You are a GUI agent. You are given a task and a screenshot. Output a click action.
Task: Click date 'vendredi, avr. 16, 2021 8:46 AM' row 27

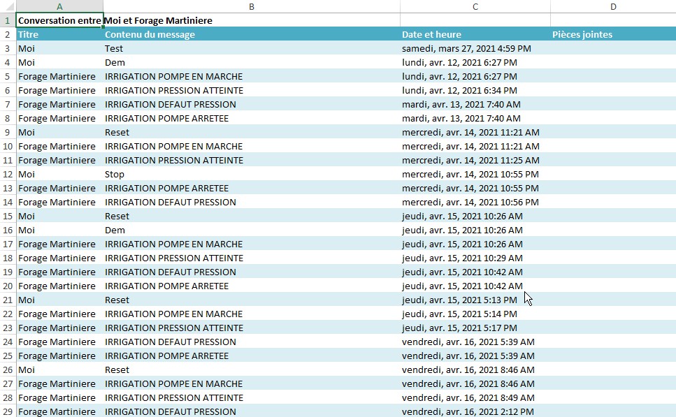[x=468, y=384]
